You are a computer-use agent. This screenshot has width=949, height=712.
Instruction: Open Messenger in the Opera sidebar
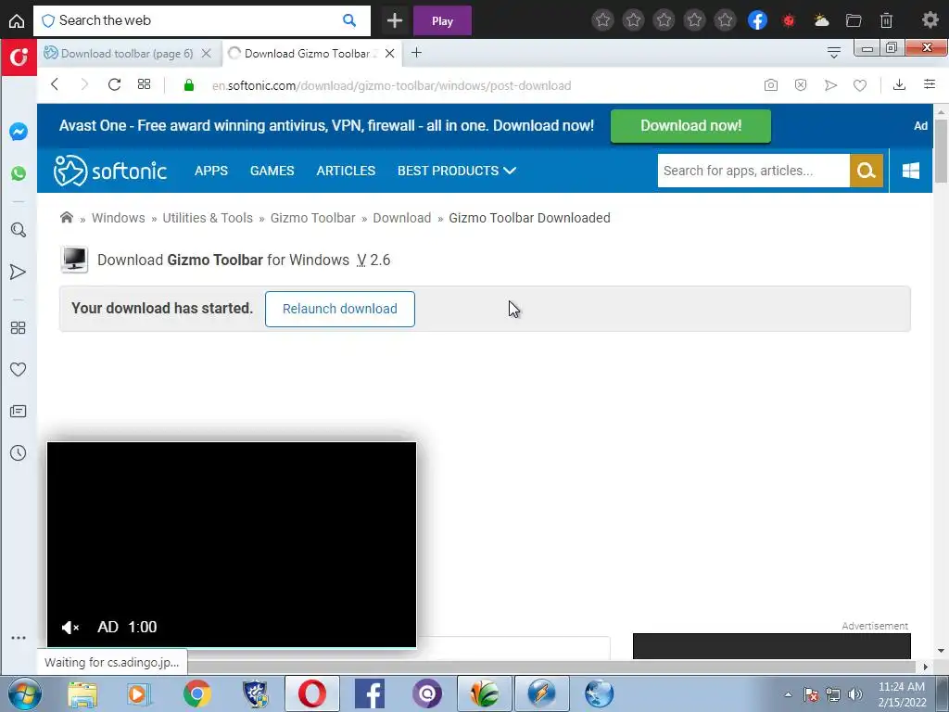pos(19,132)
